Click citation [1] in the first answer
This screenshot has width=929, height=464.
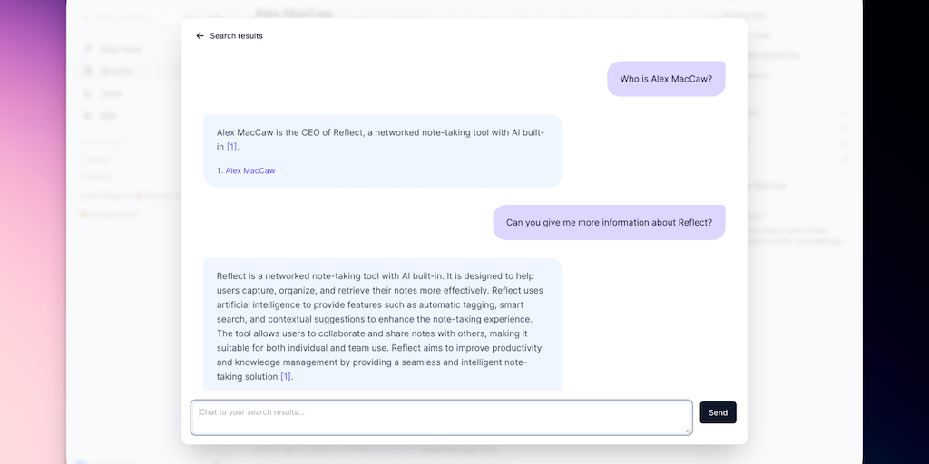click(x=232, y=147)
